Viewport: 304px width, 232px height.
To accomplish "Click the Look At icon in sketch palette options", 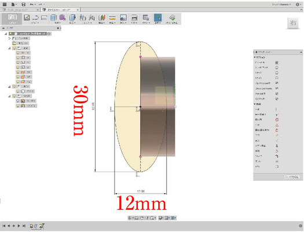I will click(277, 63).
